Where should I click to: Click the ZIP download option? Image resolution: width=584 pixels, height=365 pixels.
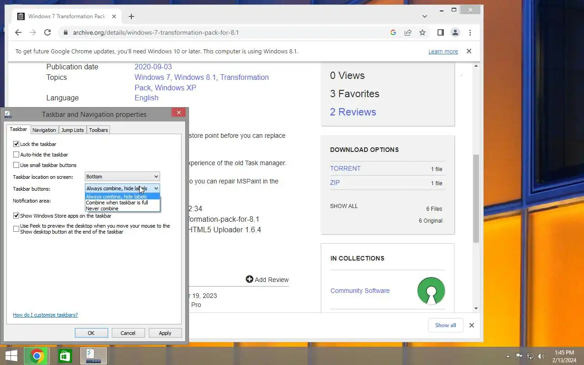coord(335,182)
